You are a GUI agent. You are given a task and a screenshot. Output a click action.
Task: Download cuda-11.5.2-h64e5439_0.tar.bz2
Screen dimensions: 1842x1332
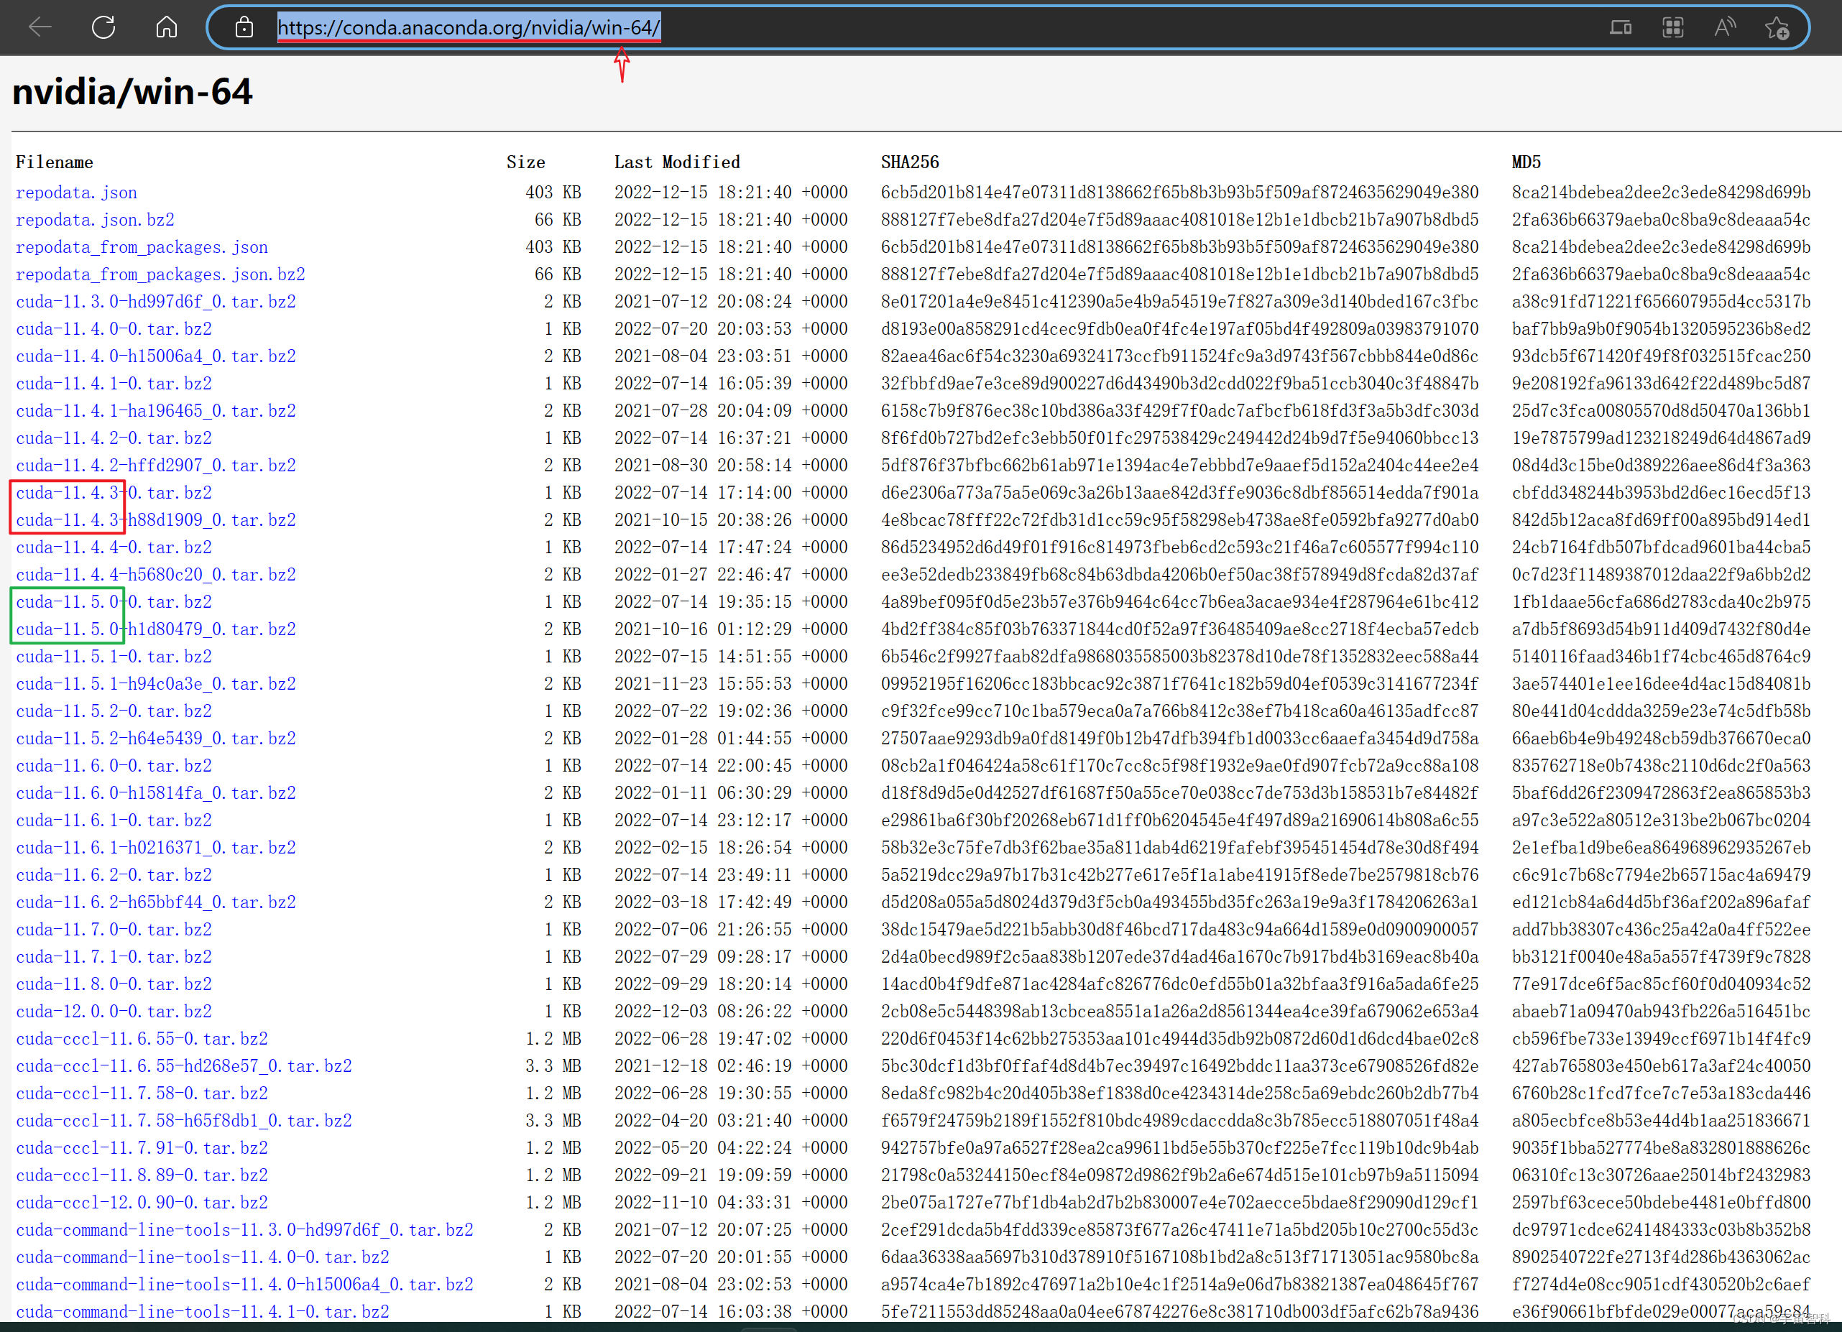(156, 739)
